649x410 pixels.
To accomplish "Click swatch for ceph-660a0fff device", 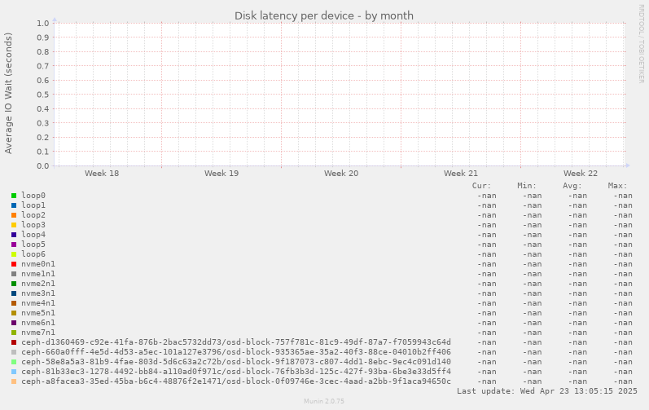I will (14, 352).
